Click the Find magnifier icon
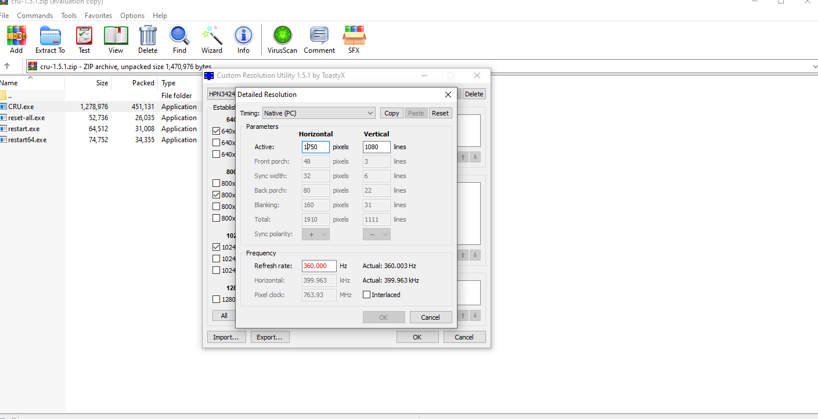 point(179,37)
